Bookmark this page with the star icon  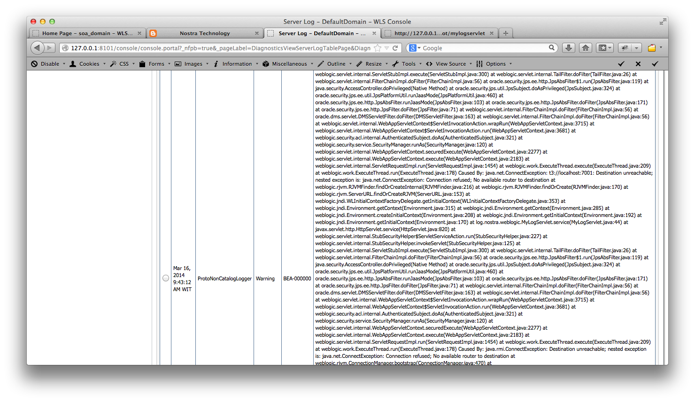378,48
